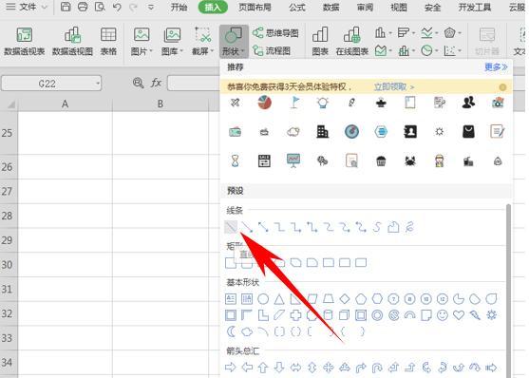Click the 立即领取 link

click(394, 87)
